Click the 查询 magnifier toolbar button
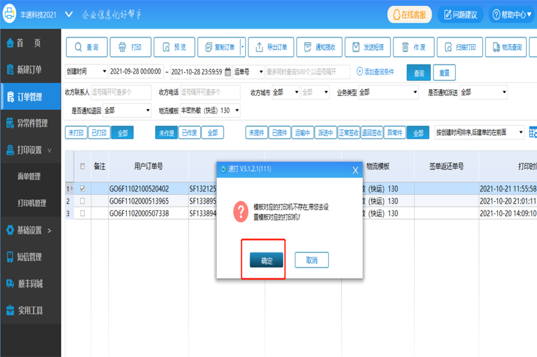Image resolution: width=537 pixels, height=357 pixels. [87, 47]
